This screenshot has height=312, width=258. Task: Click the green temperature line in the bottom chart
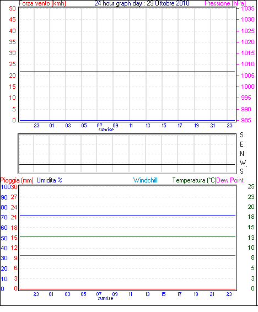(x=127, y=236)
